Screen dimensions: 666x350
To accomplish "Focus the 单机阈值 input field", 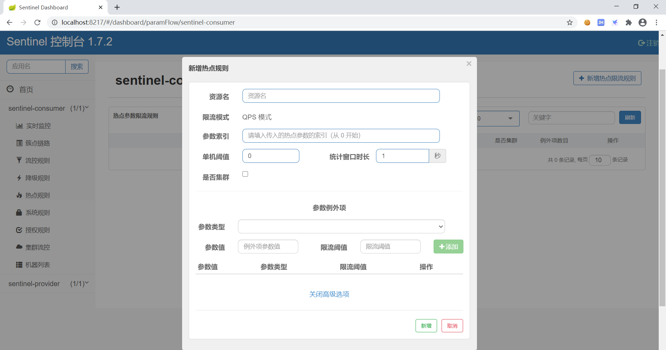I will click(271, 156).
